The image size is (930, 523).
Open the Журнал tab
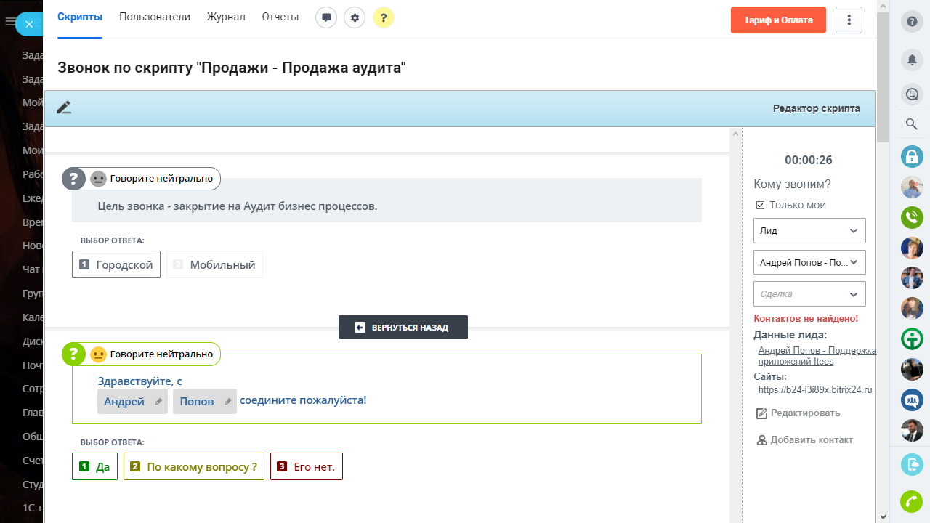coord(226,17)
